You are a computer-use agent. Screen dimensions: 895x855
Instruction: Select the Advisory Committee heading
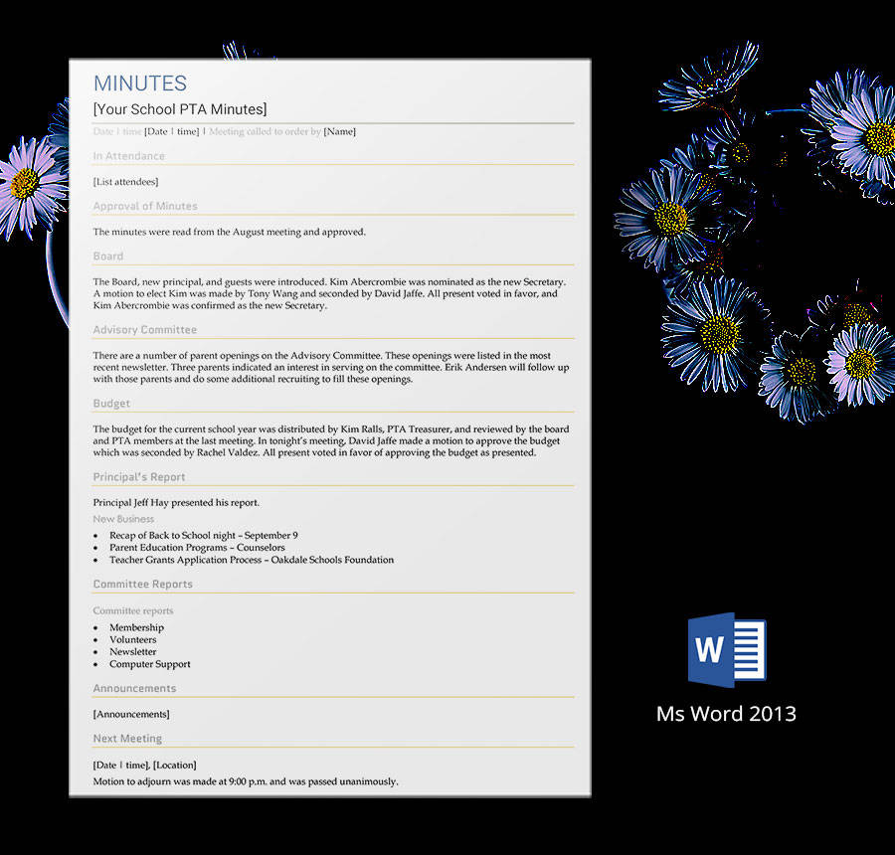tap(145, 330)
